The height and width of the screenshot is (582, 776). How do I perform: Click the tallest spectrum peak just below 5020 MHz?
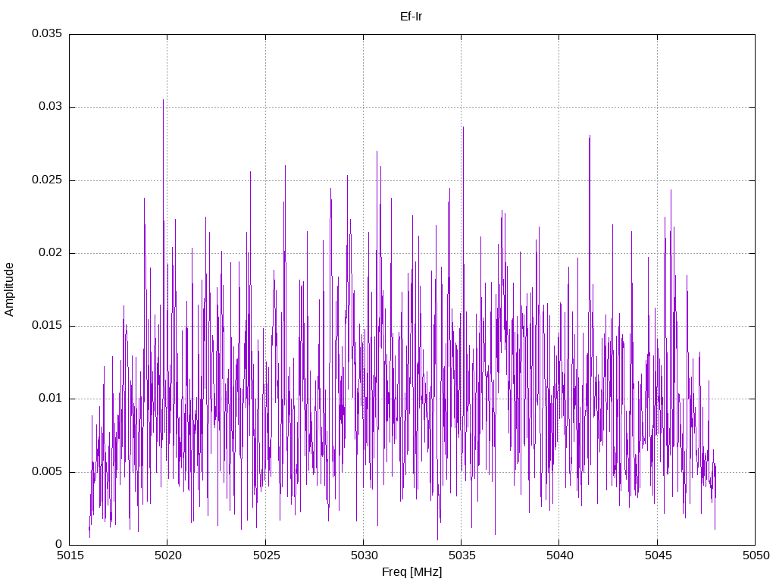164,101
